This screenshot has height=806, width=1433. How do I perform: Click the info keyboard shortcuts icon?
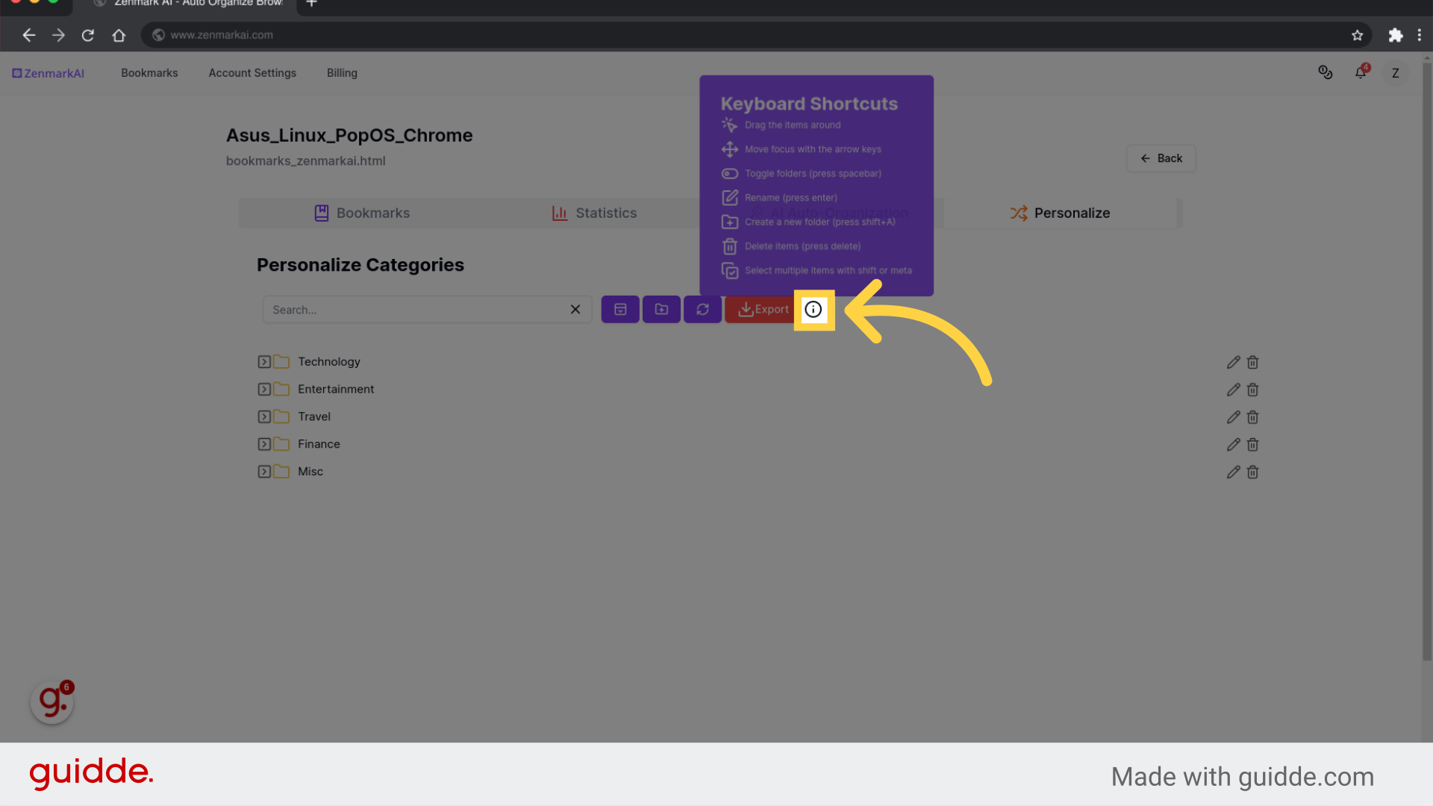coord(814,310)
